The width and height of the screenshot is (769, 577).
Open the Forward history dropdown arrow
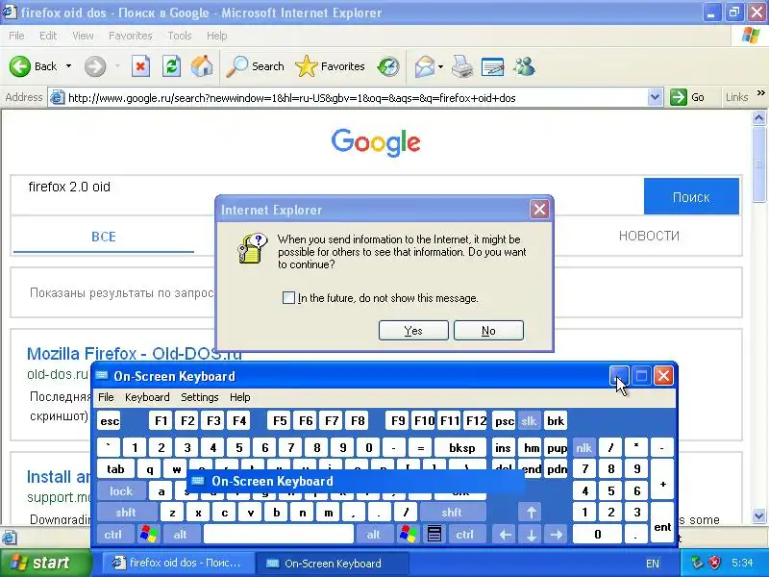click(x=117, y=66)
